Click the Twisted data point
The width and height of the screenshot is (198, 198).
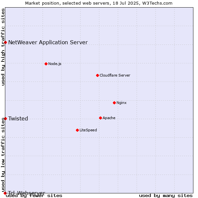5,118
